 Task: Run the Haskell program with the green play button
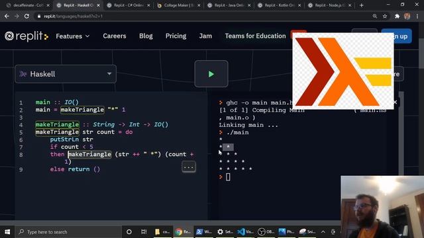click(211, 74)
